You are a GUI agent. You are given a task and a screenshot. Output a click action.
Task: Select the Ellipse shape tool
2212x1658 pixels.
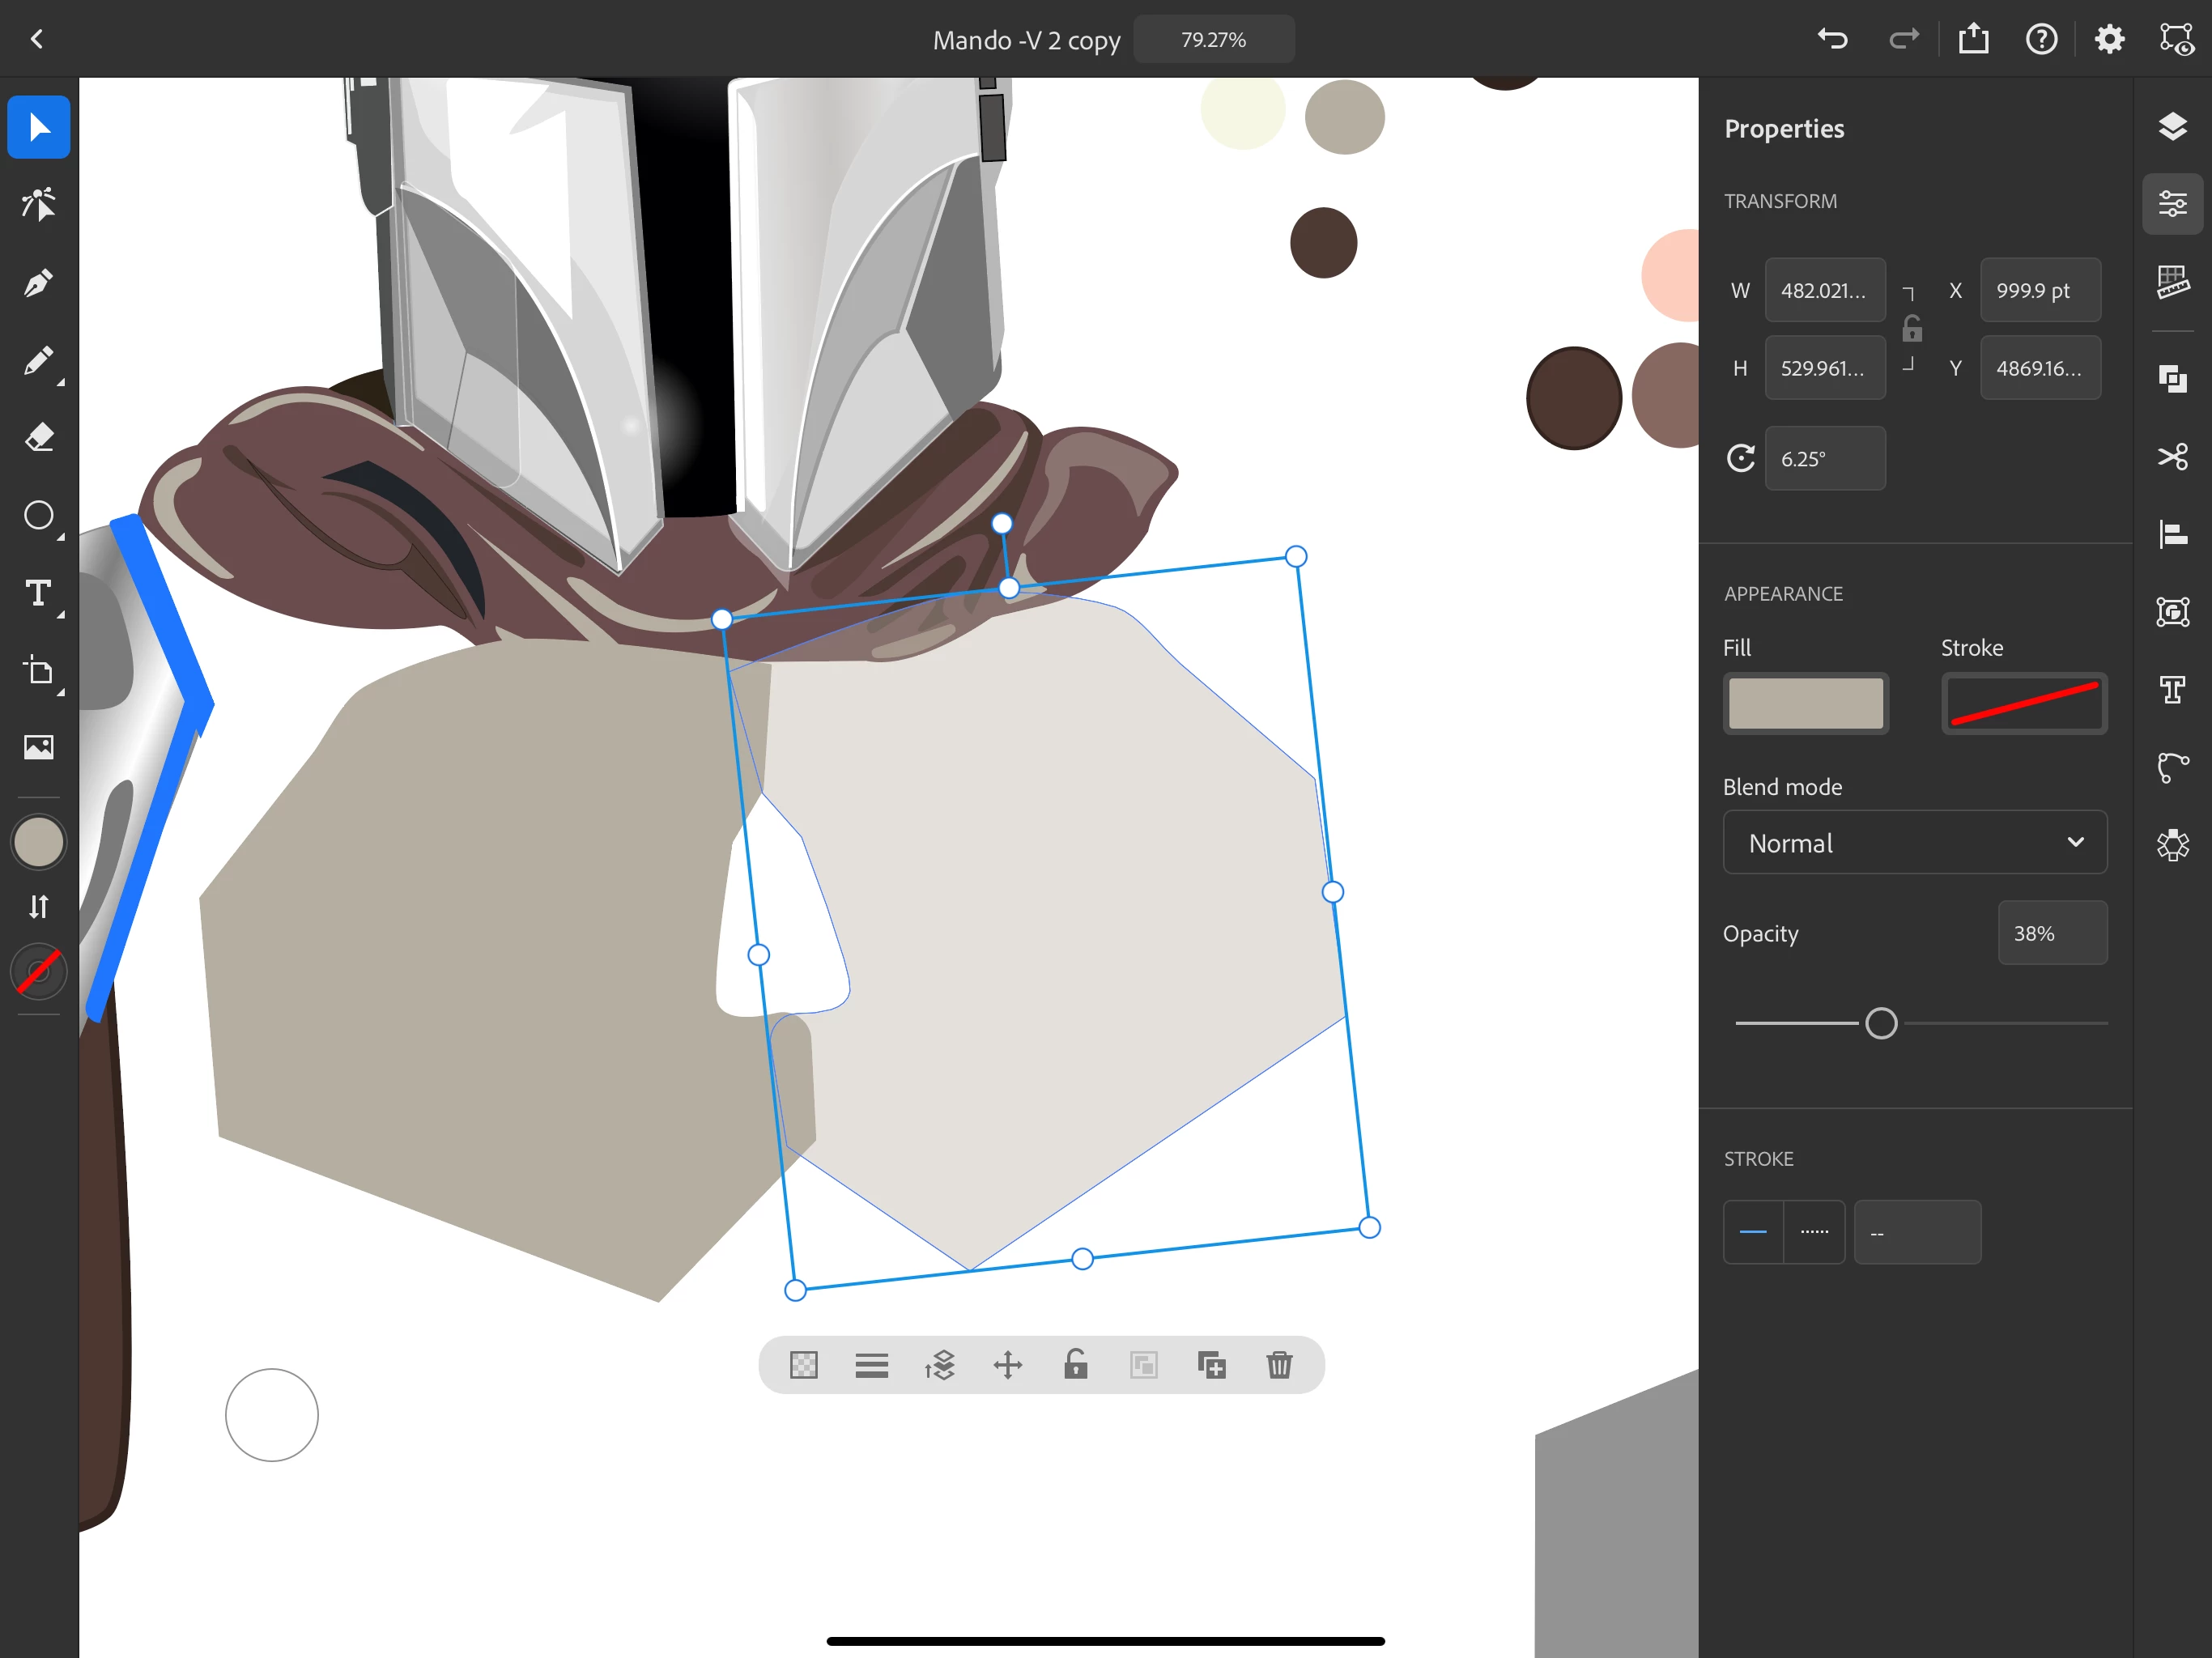coord(38,515)
